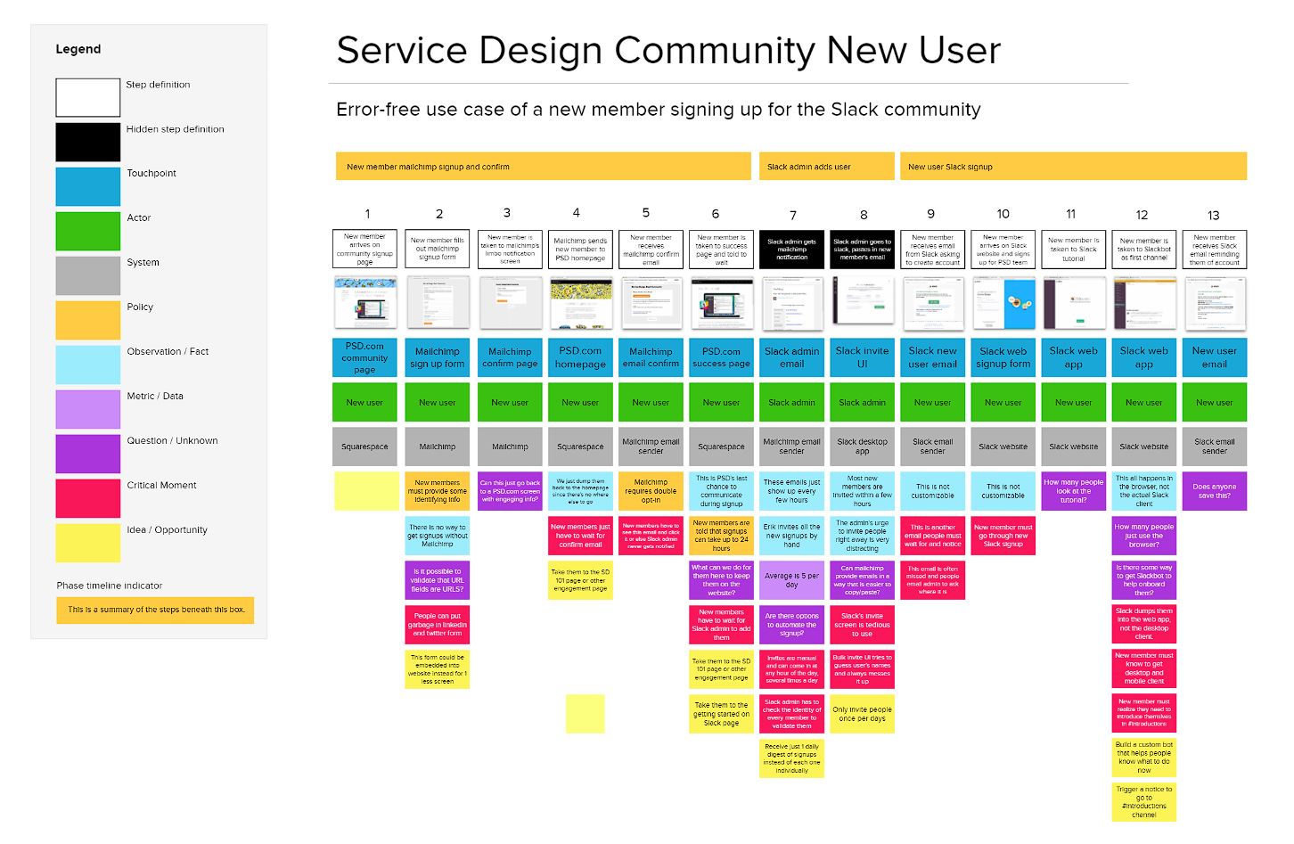Screen dimensions: 1294x844
Task: Click the light blue Observation / Fact swatch
Action: (87, 365)
